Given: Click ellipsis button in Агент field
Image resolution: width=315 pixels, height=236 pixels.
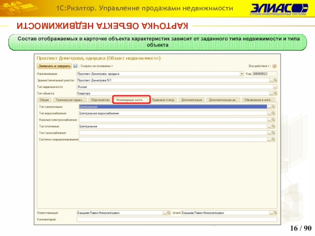Looking at the screenshot, I should (271, 213).
